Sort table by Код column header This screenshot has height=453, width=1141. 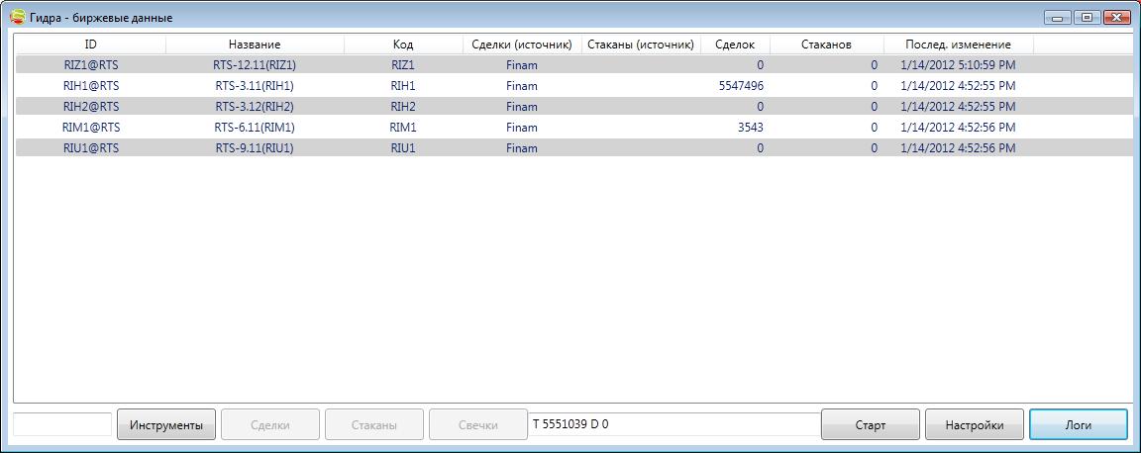click(x=403, y=45)
